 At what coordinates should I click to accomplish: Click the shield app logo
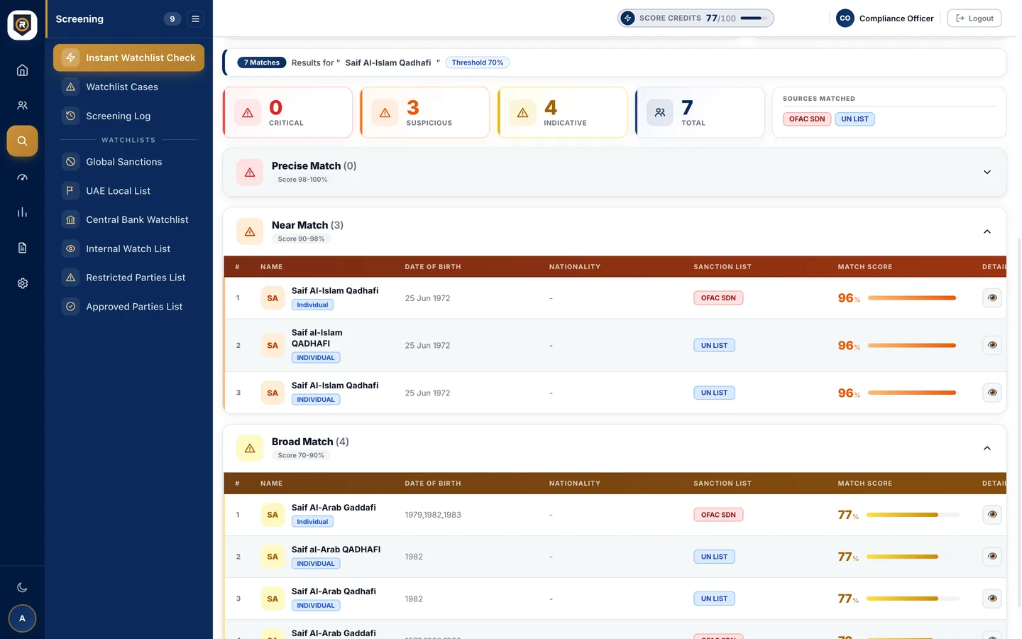coord(22,25)
